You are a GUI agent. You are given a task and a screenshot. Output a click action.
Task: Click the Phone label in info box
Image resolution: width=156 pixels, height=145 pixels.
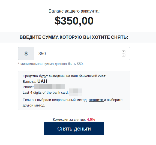28,87
